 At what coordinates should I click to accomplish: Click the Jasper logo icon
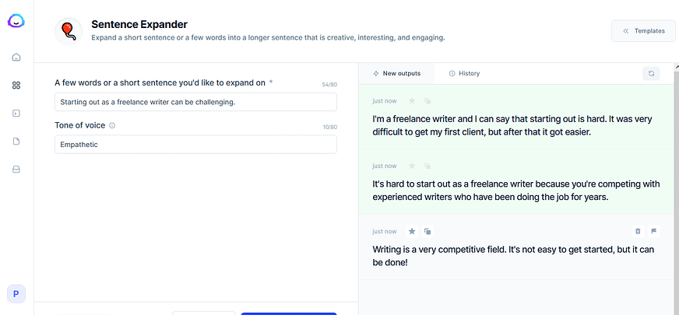pos(16,22)
